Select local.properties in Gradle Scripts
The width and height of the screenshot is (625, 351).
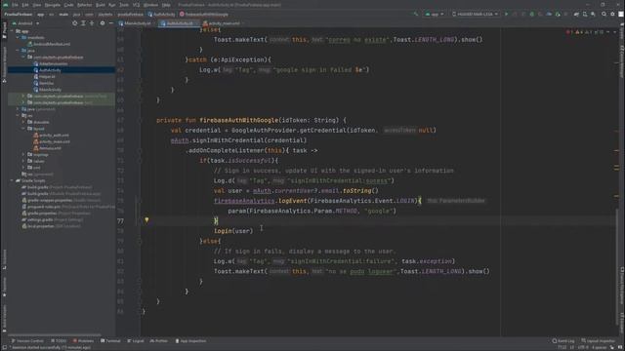pos(51,226)
